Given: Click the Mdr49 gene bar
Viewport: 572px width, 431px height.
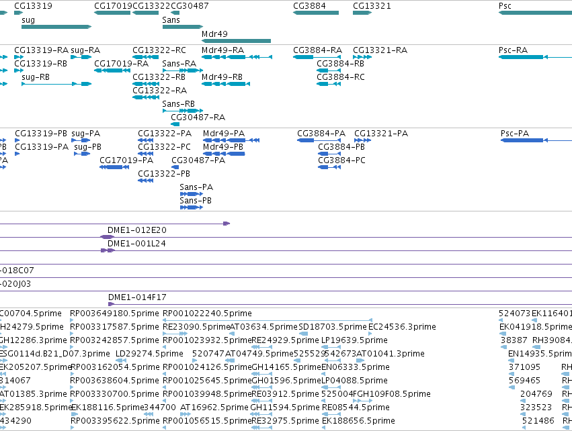Looking at the screenshot, I should pyautogui.click(x=236, y=41).
